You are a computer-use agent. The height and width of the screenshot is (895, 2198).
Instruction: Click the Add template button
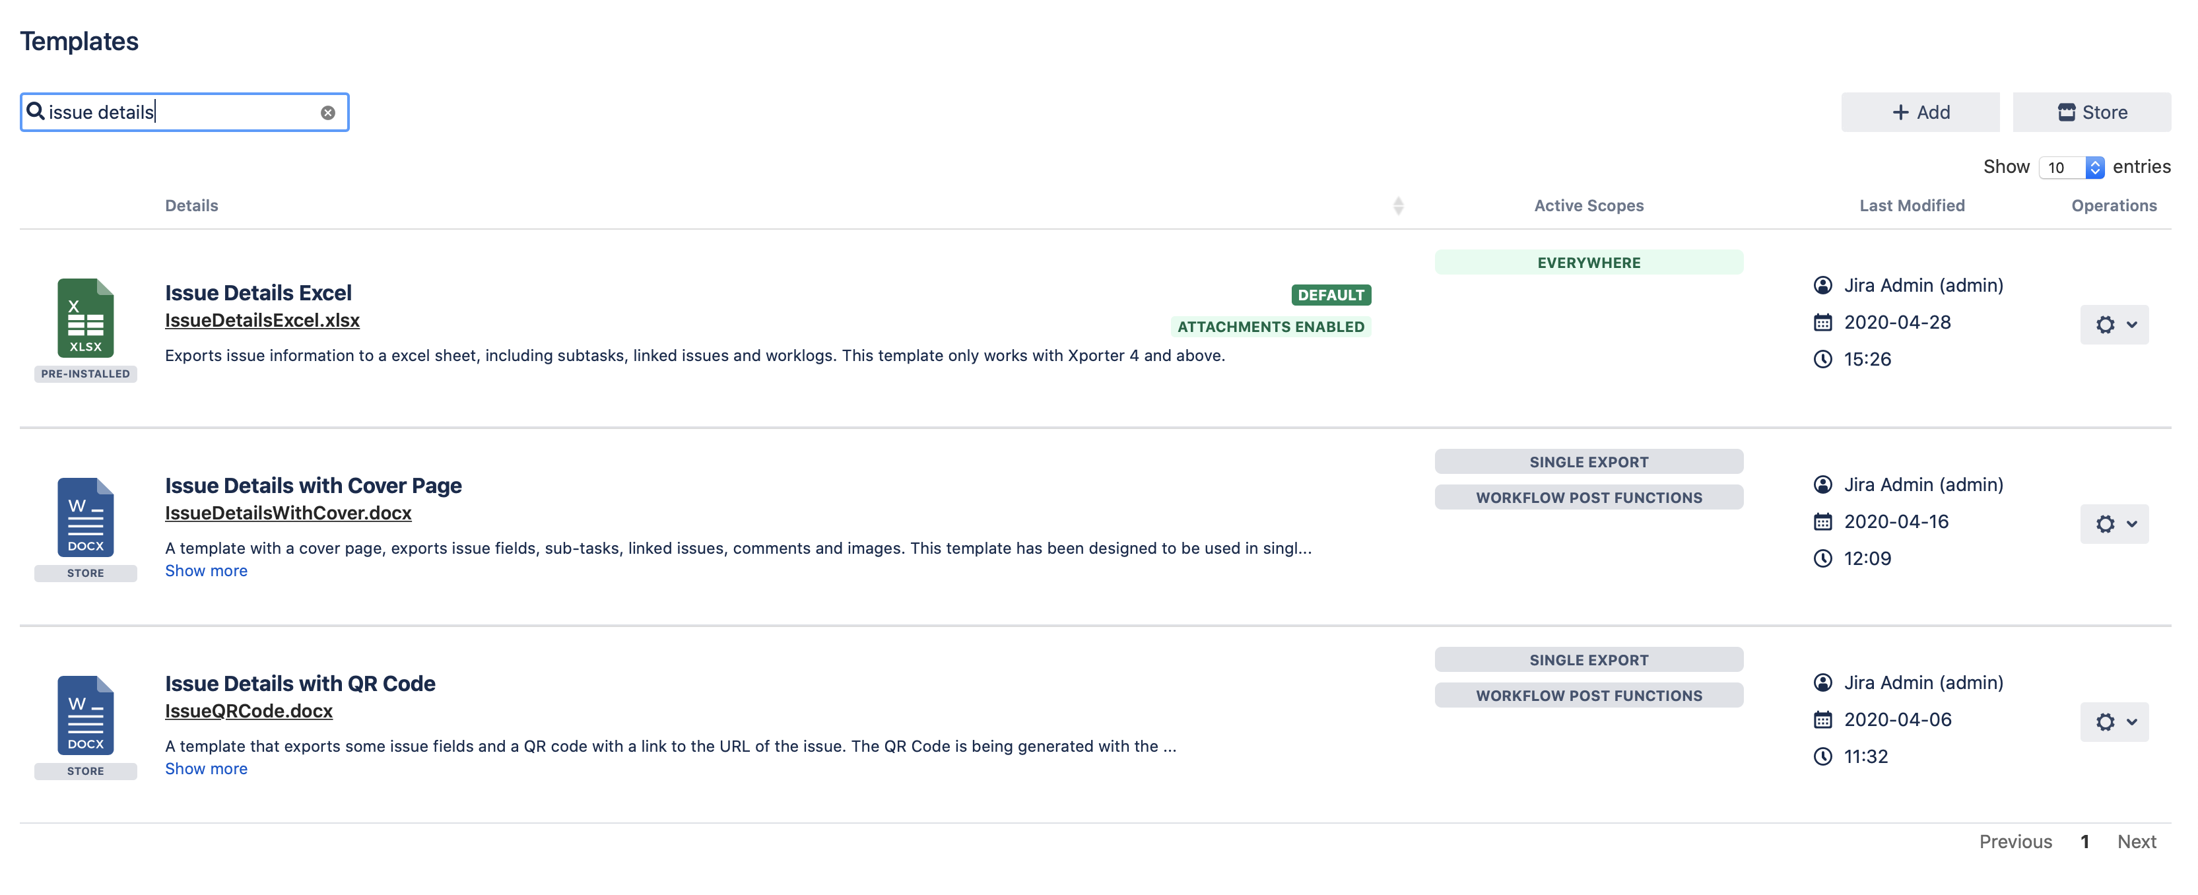coord(1920,113)
